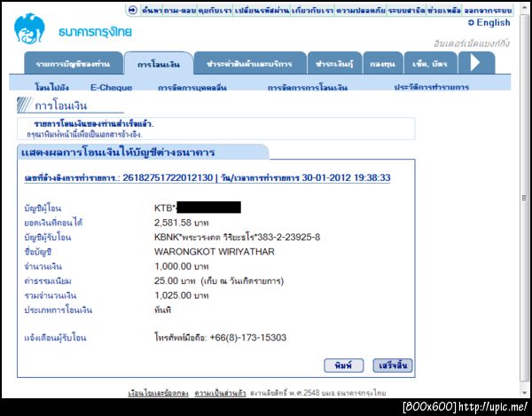Click the amount 1,000.00 บาท

(181, 266)
